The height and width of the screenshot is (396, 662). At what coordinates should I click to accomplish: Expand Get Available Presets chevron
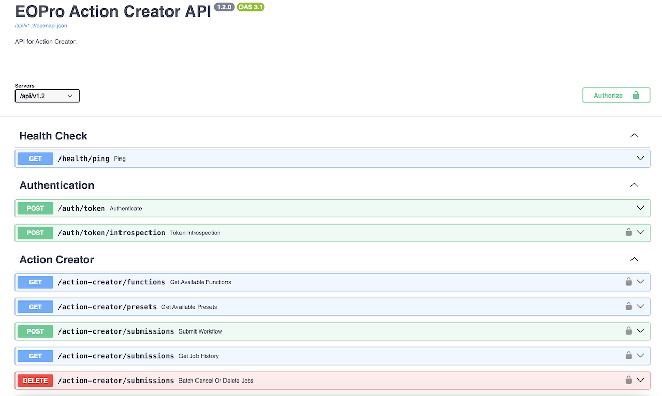pos(640,306)
